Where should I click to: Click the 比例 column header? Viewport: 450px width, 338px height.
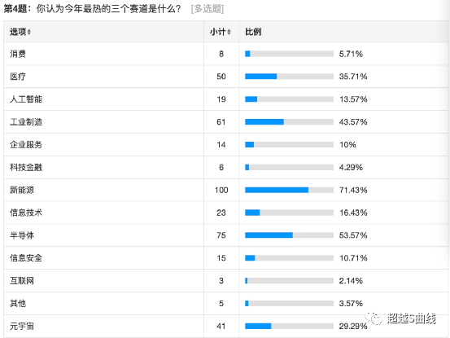point(253,32)
